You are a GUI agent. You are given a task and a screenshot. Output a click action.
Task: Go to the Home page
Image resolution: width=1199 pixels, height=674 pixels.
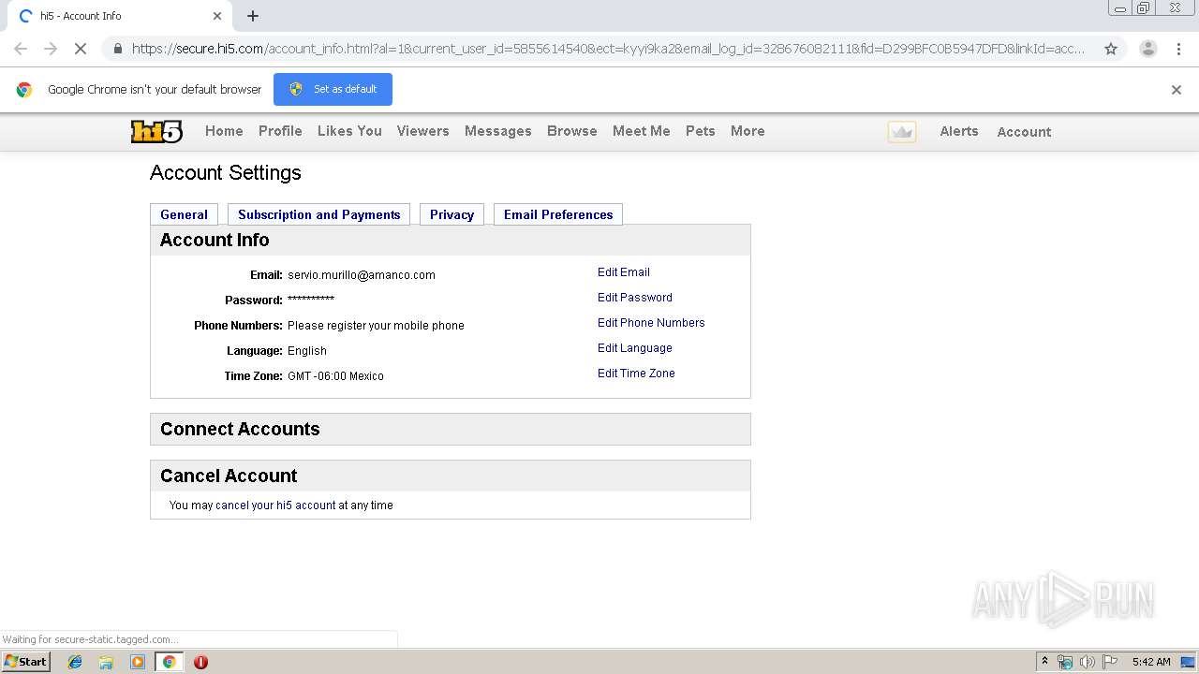224,131
